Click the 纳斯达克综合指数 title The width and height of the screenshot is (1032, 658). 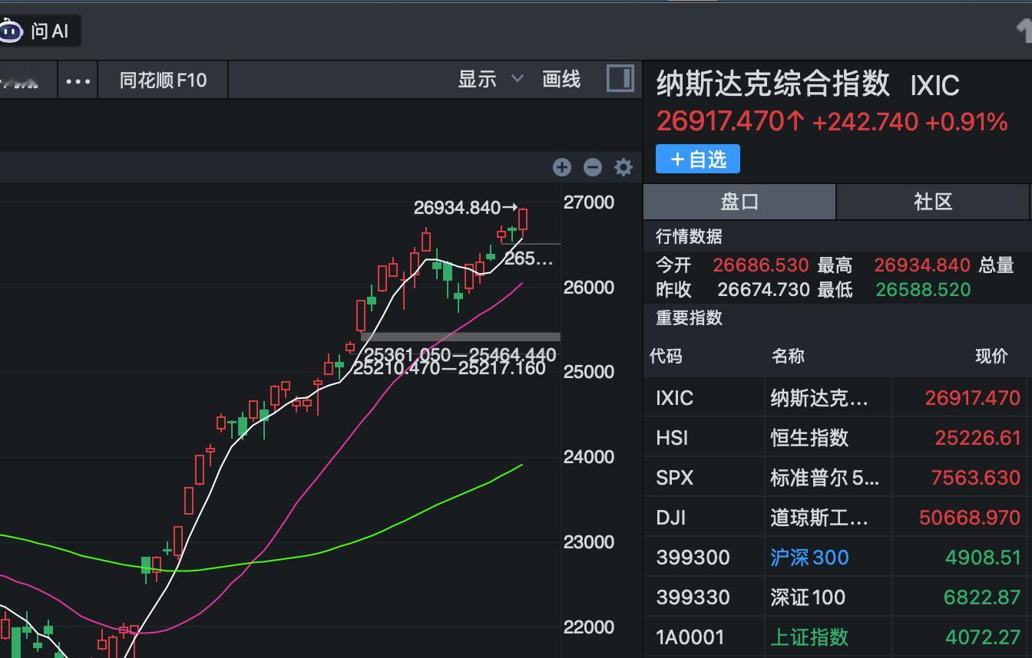pyautogui.click(x=773, y=84)
